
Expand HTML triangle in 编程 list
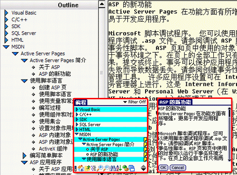(77, 130)
